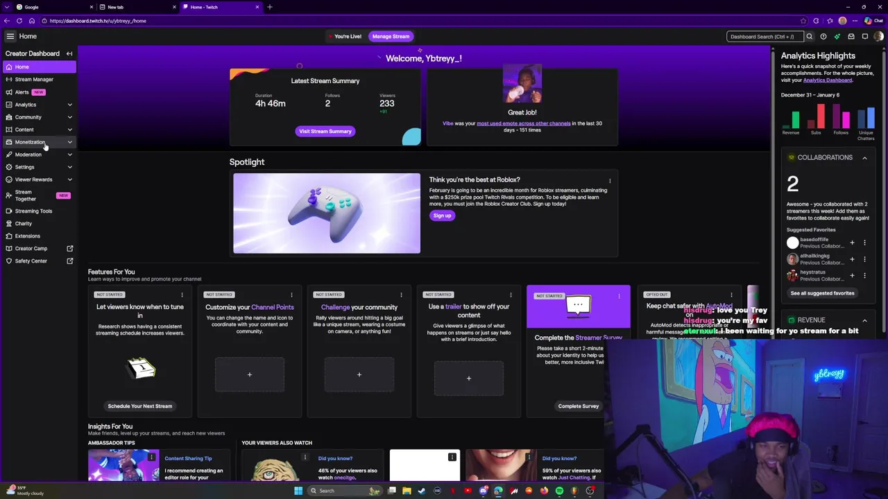Open Alerts in the sidebar
This screenshot has height=499, width=888.
point(39,92)
